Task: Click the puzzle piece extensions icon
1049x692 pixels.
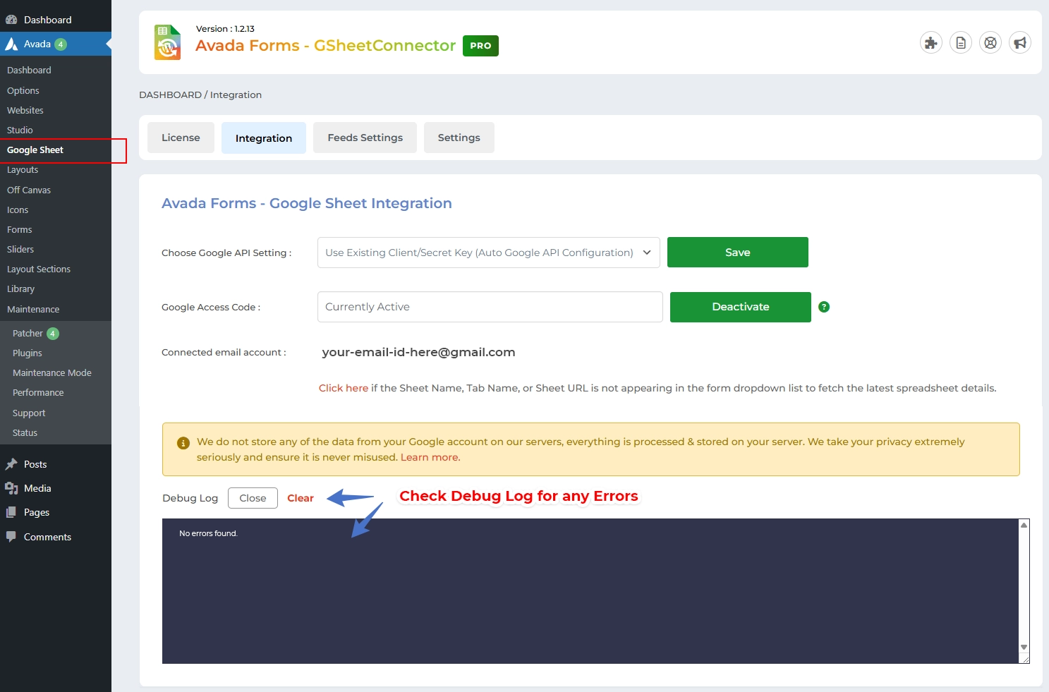Action: coord(930,43)
